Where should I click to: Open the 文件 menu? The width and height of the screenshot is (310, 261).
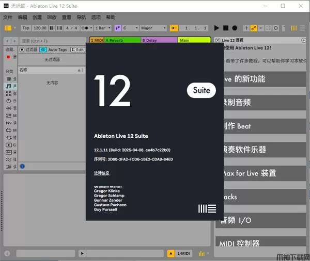click(8, 17)
